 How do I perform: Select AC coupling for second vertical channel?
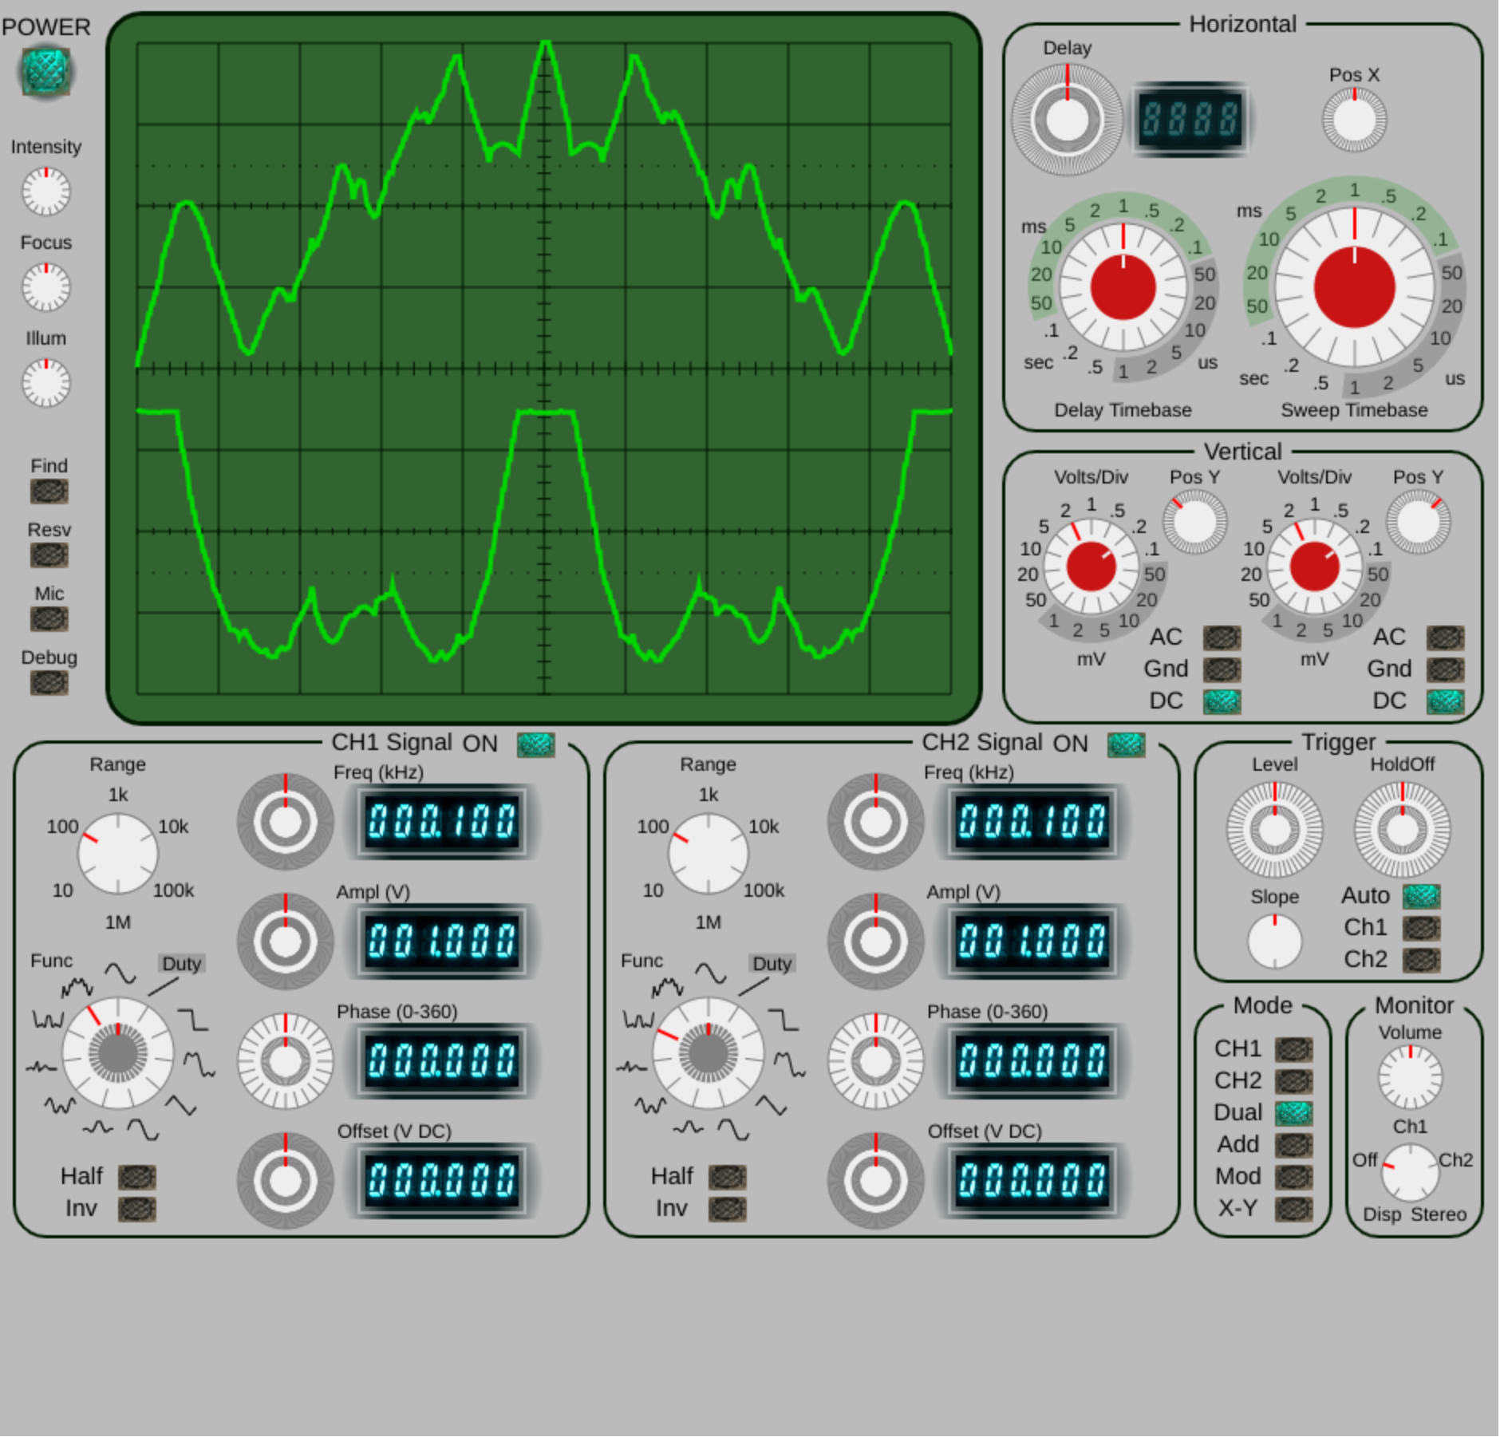click(x=1446, y=638)
